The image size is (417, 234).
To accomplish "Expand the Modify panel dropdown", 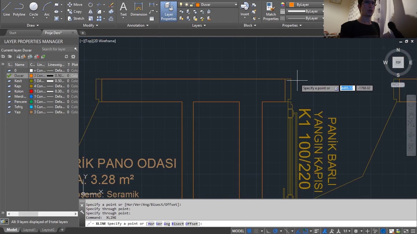I will 91,25.
